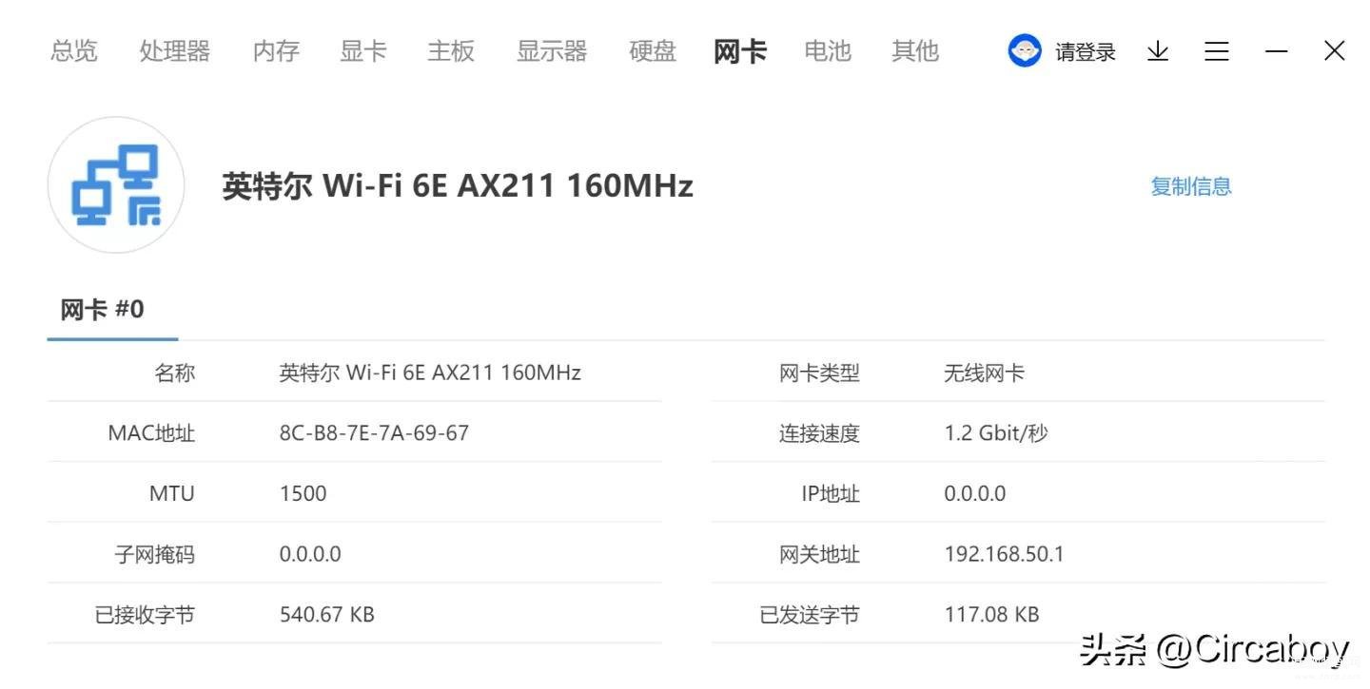Close the application window
Screen dimensions: 1370x689
(x=1335, y=50)
